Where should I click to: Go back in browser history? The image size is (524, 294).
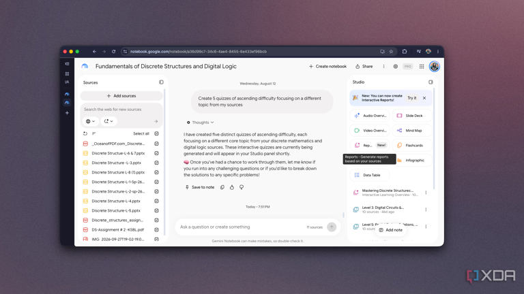pyautogui.click(x=95, y=52)
